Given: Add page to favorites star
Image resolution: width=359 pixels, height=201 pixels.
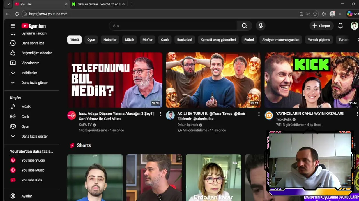Looking at the screenshot, I should click(x=315, y=14).
